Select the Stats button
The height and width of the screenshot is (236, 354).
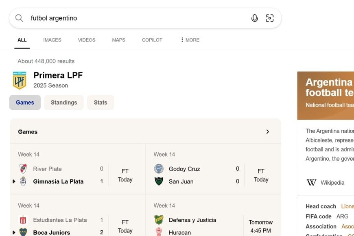tap(101, 103)
